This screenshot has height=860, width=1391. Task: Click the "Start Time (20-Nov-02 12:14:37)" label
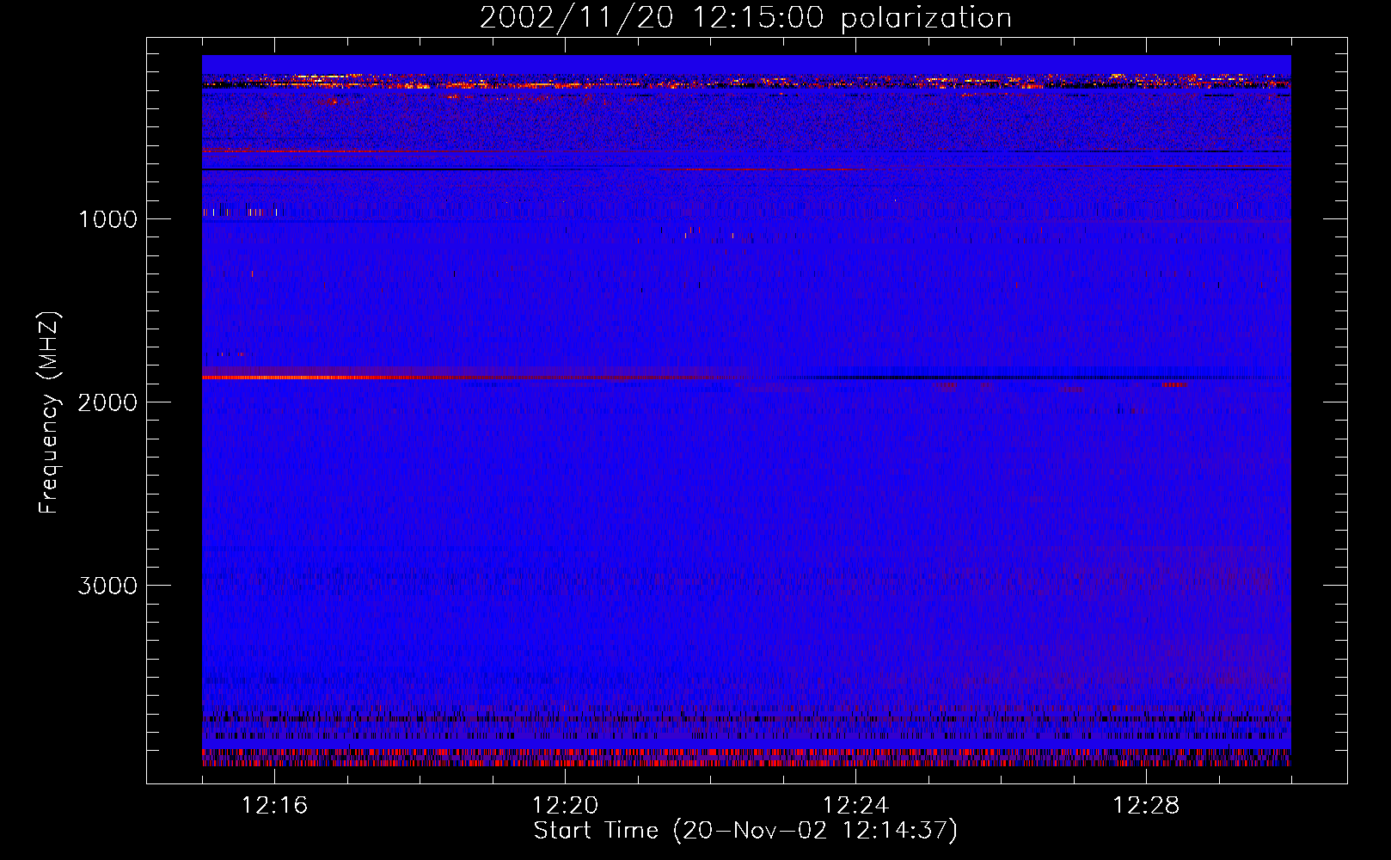745,831
